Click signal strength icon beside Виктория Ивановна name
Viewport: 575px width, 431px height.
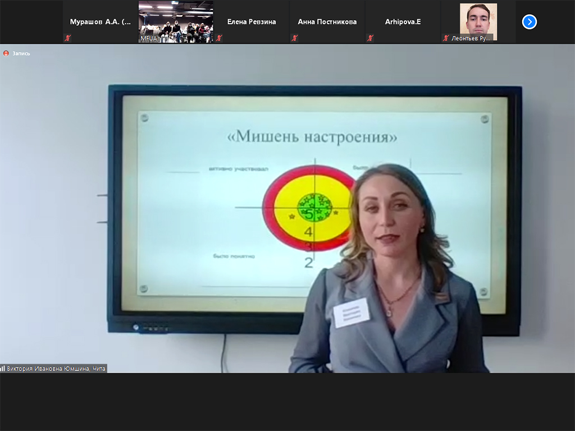coord(3,368)
